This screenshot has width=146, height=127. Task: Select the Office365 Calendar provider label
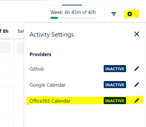coord(50,101)
